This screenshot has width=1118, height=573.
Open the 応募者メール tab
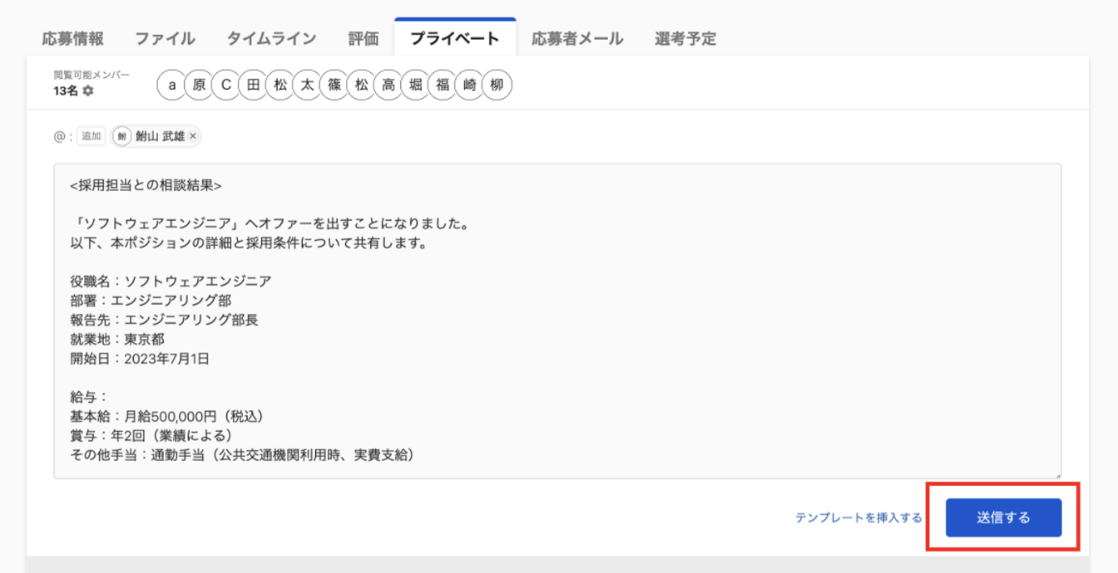click(577, 38)
